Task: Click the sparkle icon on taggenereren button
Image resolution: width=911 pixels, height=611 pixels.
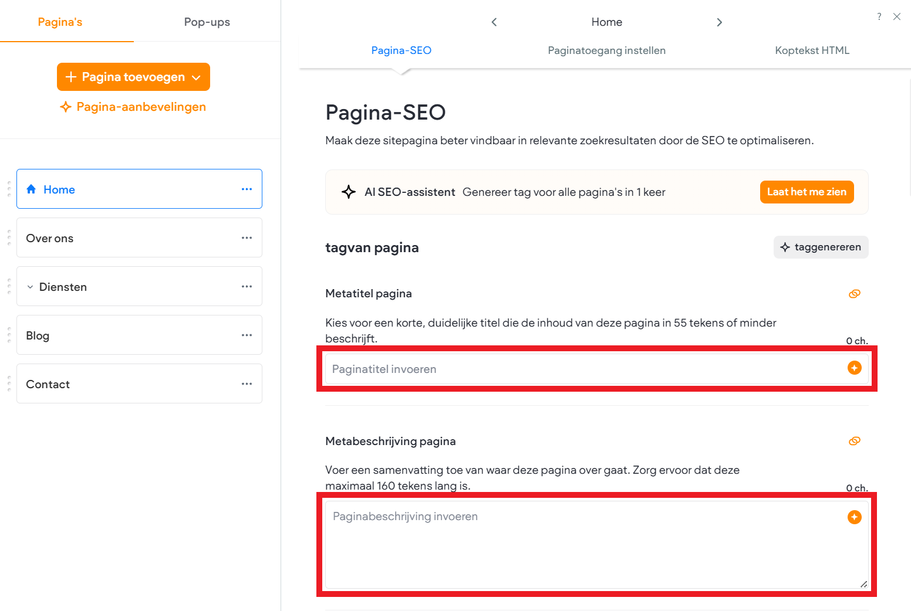Action: pos(785,247)
